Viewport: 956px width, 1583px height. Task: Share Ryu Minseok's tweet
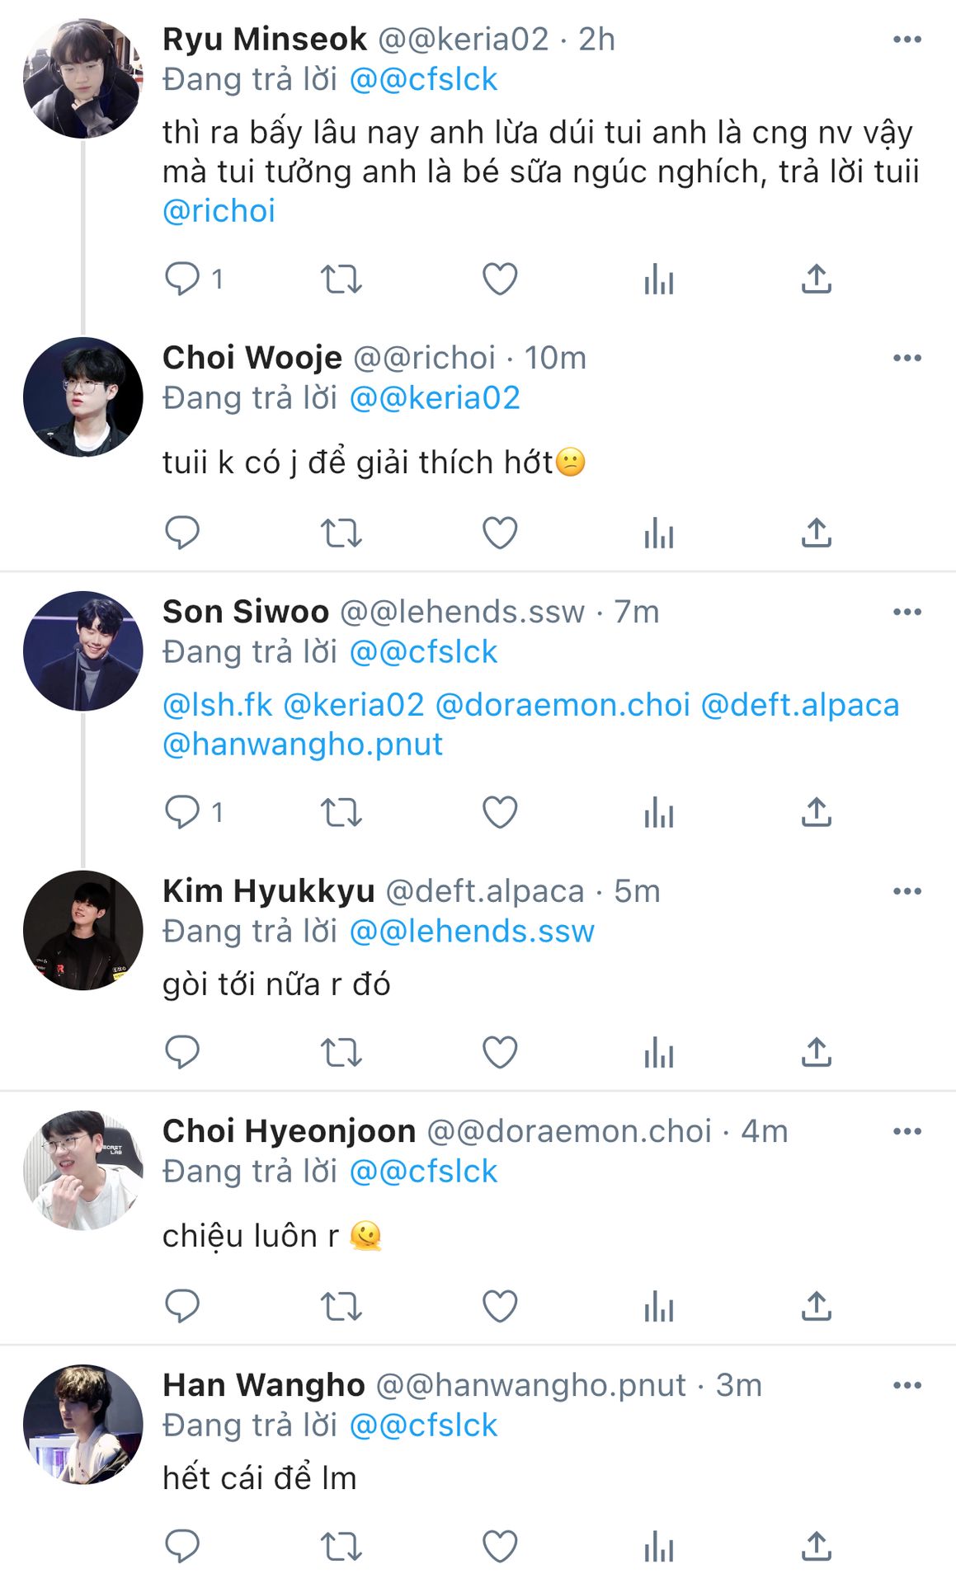816,279
